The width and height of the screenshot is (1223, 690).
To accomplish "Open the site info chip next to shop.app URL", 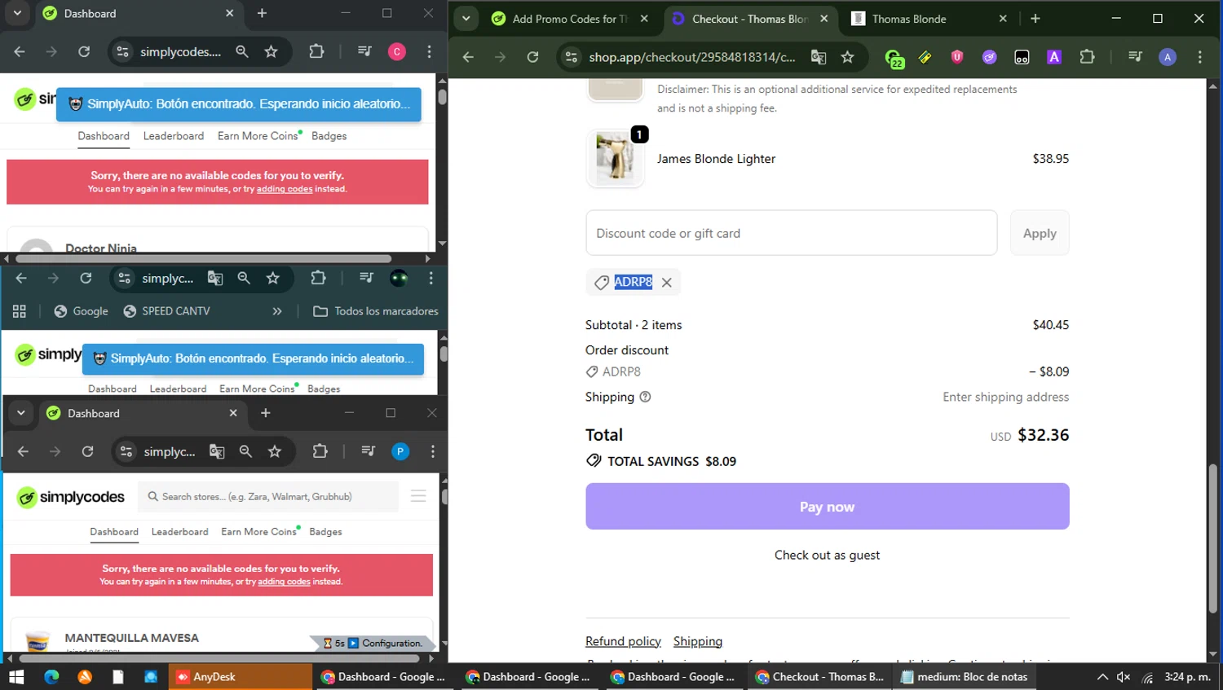I will (x=572, y=57).
